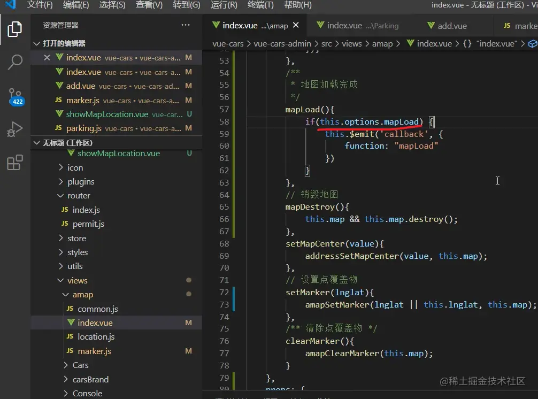Click Vue icon beside showMapLocation.vue in open editors
The width and height of the screenshot is (538, 399).
[x=59, y=114]
